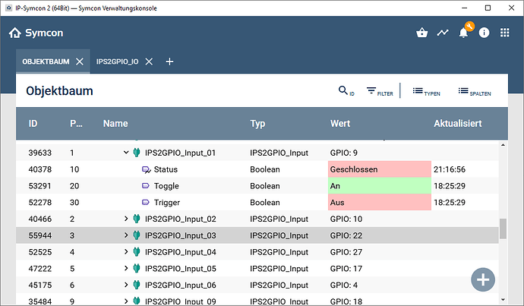Click the IPS2GPIO_Input_01 plug icon
Image resolution: width=524 pixels, height=306 pixels.
click(x=137, y=153)
